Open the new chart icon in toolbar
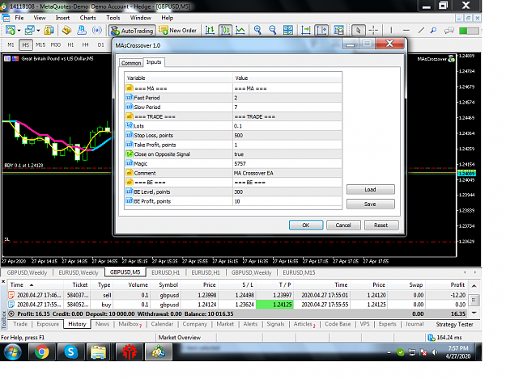The height and width of the screenshot is (379, 506). 11,30
